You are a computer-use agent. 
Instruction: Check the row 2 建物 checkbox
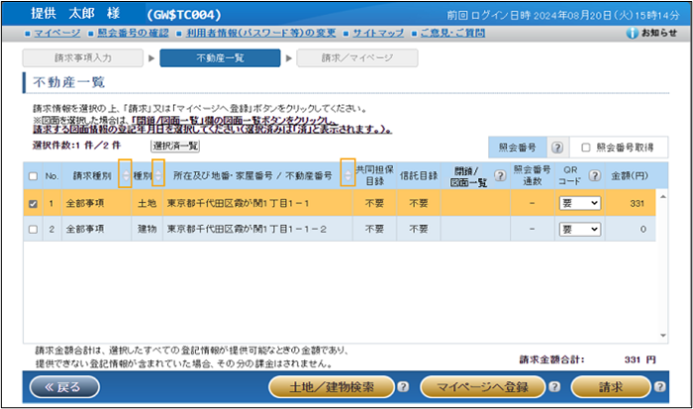pos(35,229)
